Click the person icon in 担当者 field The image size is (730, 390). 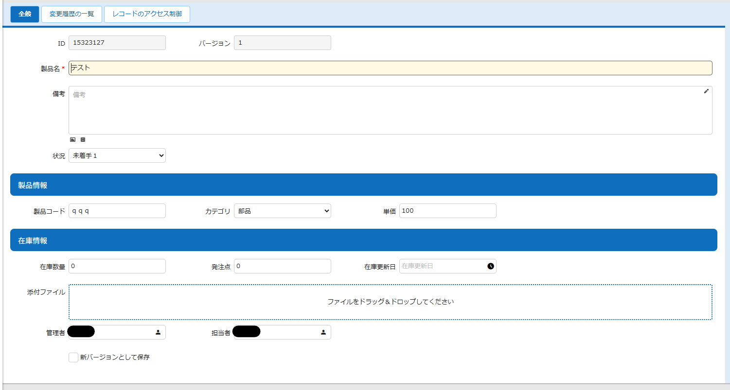pos(323,332)
